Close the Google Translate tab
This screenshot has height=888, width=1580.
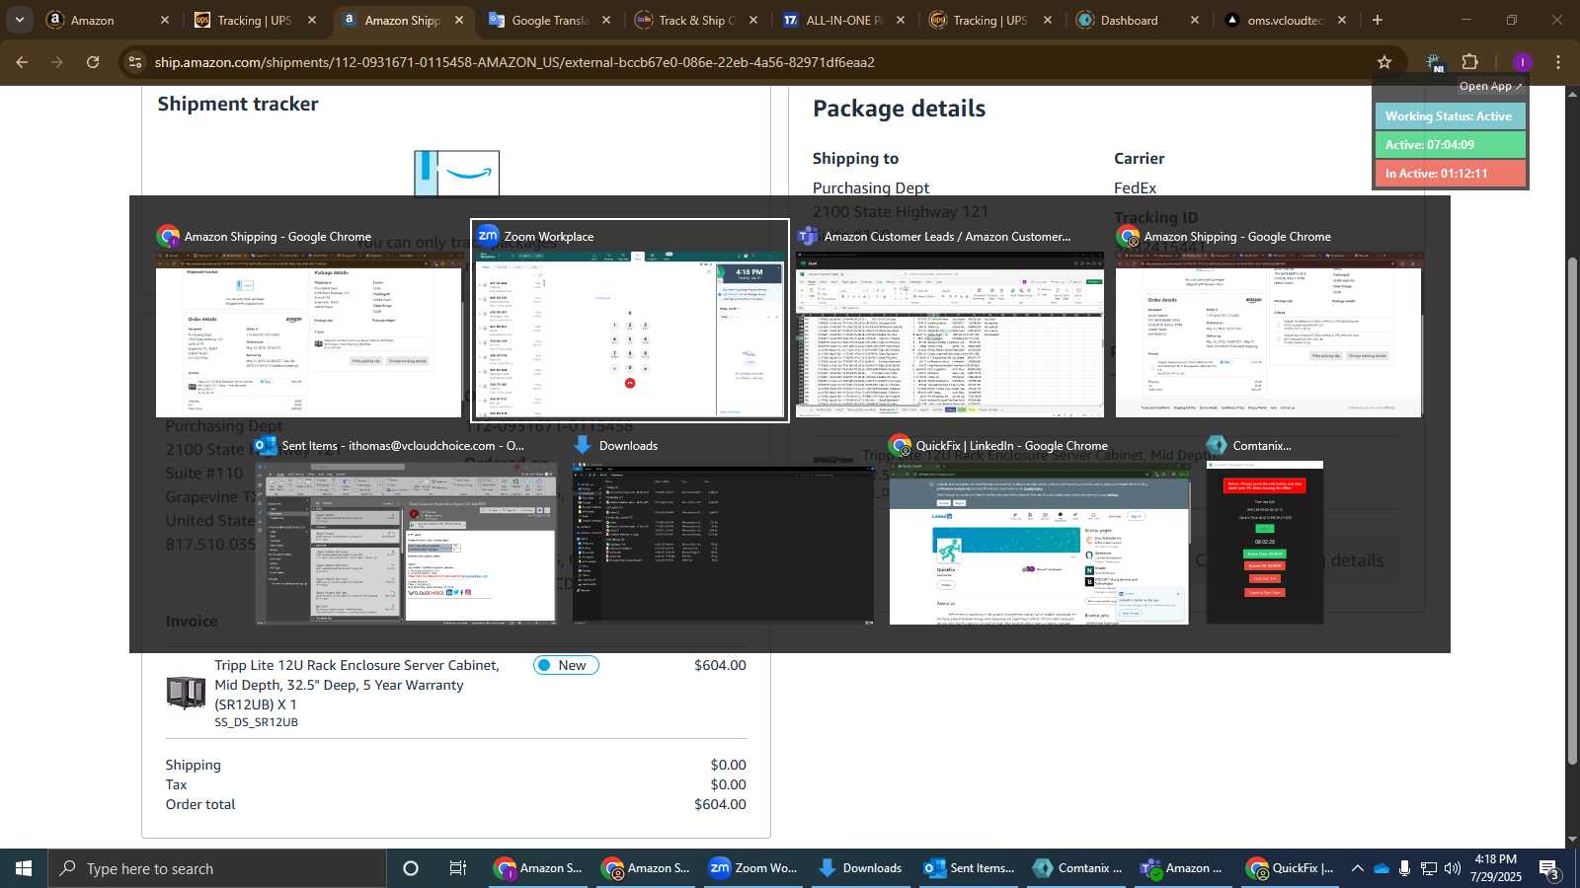[606, 20]
